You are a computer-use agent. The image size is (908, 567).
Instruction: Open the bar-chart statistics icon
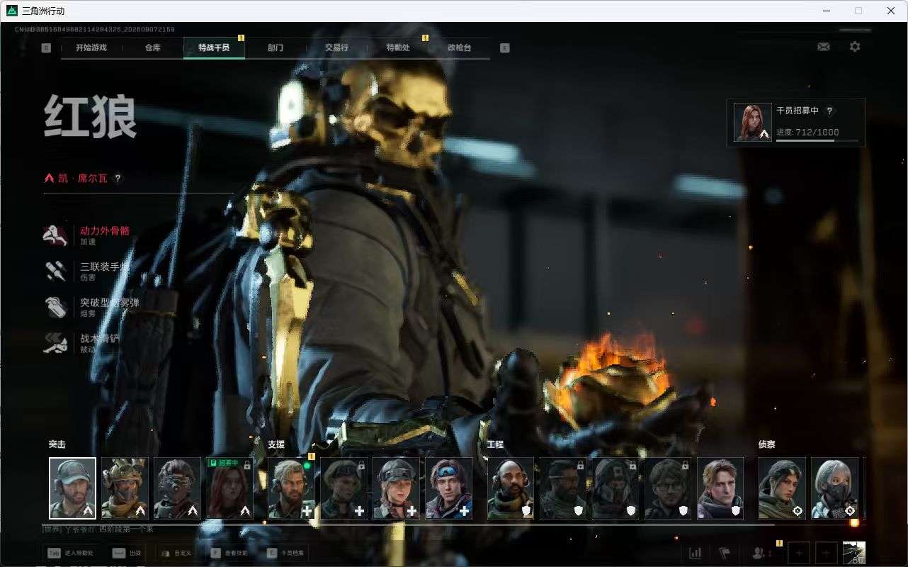click(x=696, y=553)
